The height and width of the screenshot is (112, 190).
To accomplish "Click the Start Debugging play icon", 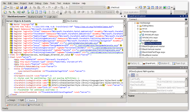I will click(67, 7).
